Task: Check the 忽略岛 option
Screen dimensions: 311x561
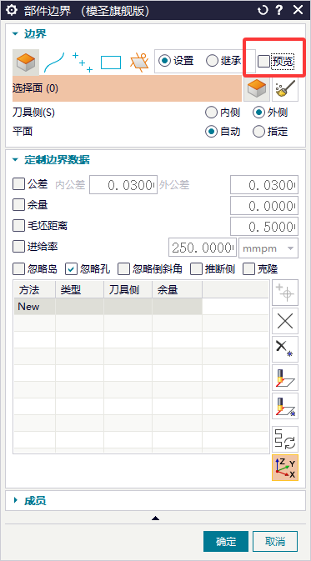Action: pos(18,269)
